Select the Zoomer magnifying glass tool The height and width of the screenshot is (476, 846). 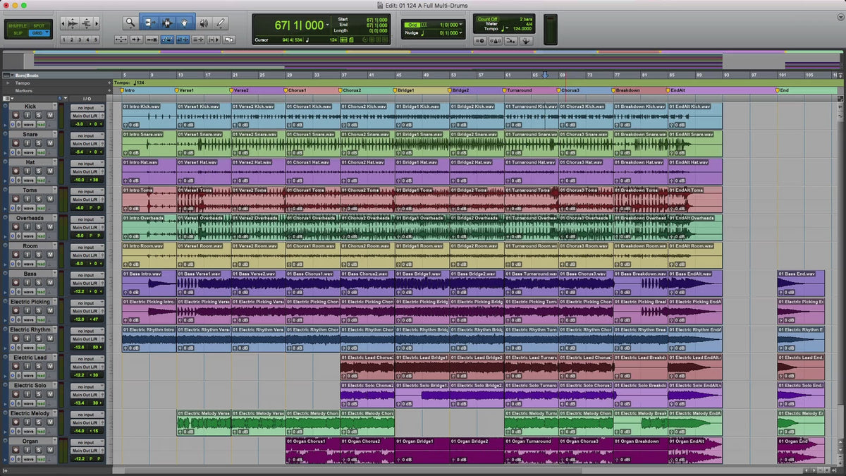coord(130,23)
